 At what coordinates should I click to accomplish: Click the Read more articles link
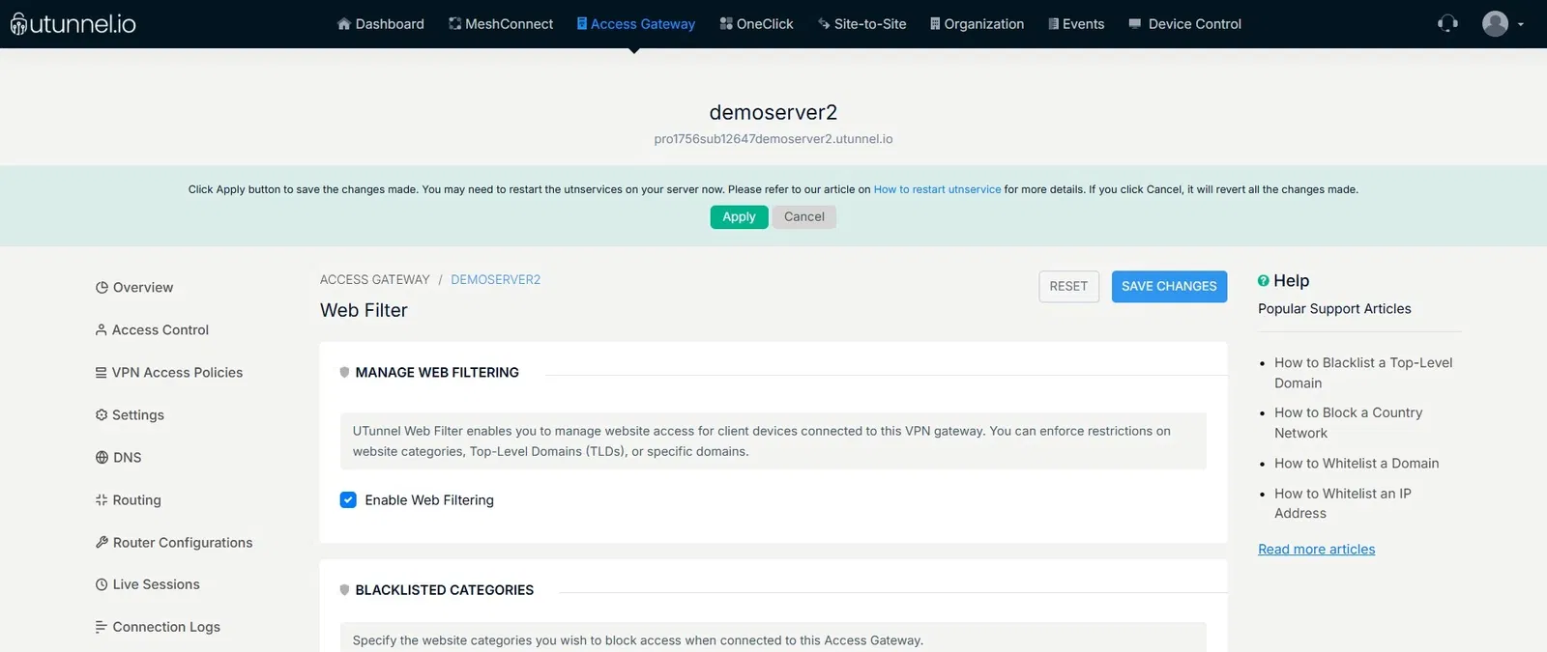(x=1316, y=550)
